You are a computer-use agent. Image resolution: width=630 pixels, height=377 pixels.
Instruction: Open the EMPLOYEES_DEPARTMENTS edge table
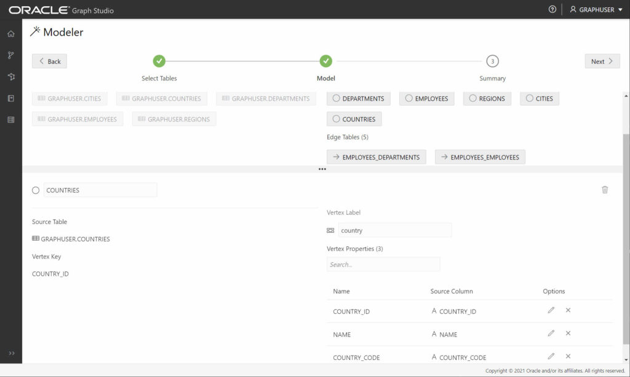[x=376, y=157]
